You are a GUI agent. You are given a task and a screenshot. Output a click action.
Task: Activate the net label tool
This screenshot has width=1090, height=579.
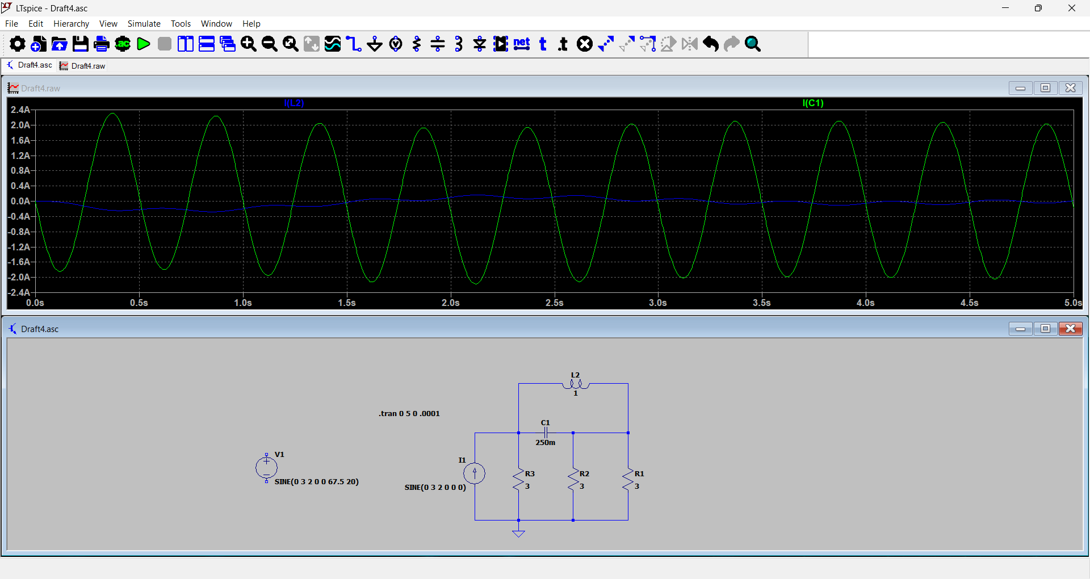coord(522,44)
